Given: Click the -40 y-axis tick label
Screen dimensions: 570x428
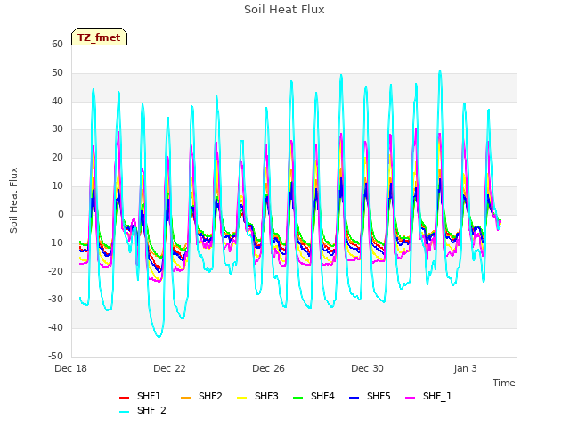Looking at the screenshot, I should coord(55,327).
